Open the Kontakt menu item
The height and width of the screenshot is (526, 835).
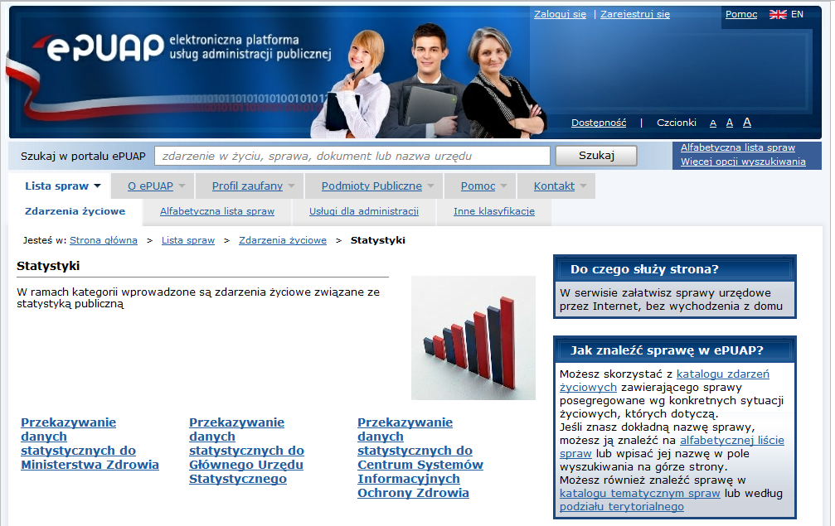click(x=554, y=186)
